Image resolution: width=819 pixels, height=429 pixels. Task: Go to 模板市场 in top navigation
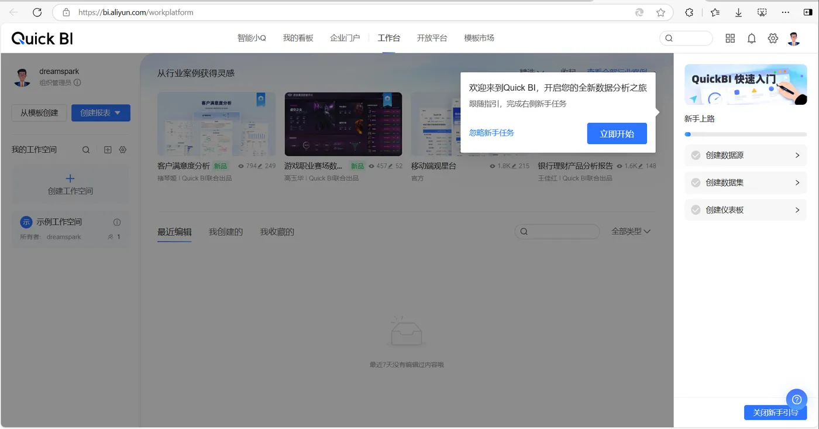[479, 38]
